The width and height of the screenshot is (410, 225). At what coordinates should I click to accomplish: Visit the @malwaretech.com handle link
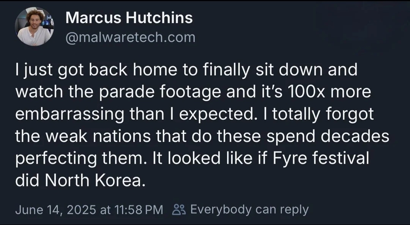(x=130, y=37)
